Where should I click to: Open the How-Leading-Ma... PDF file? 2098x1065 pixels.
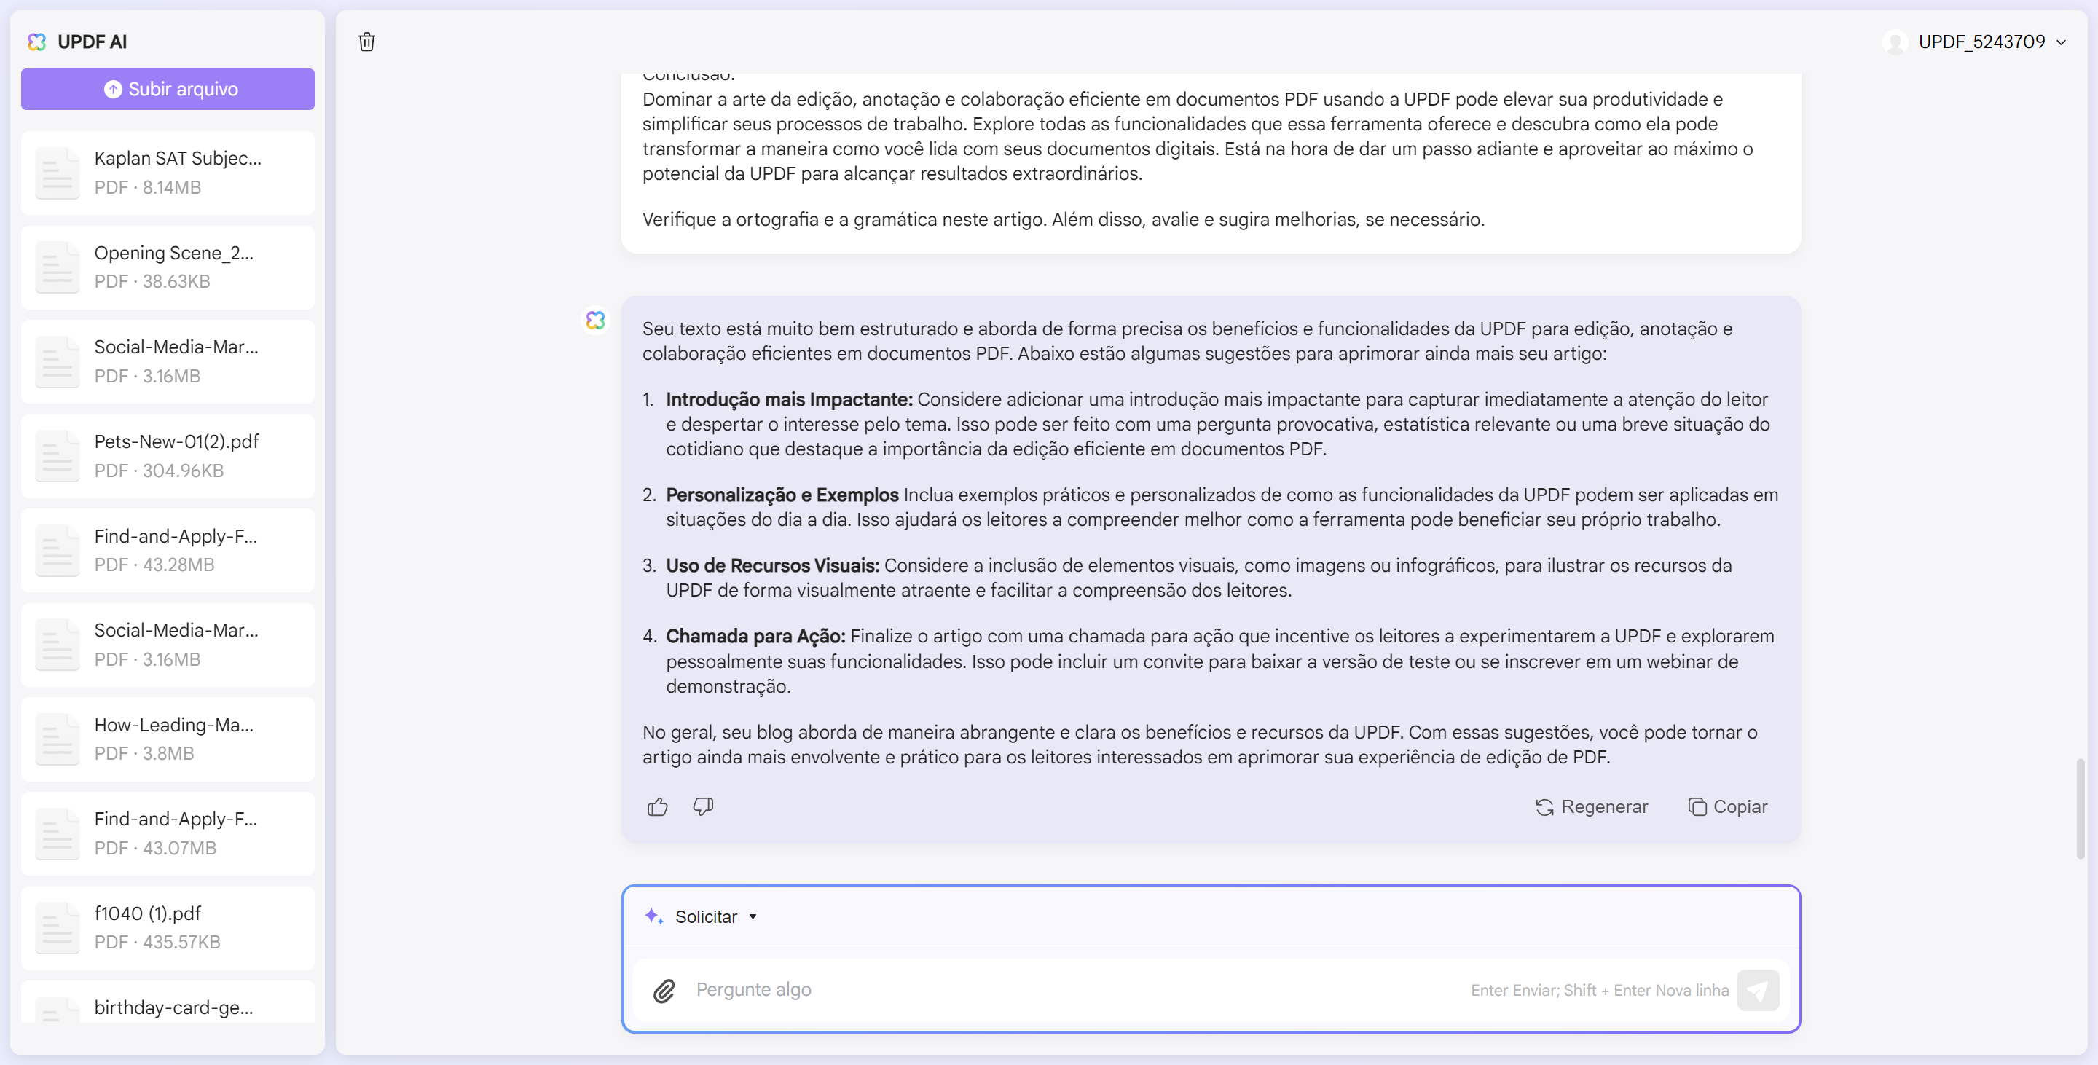(x=168, y=739)
